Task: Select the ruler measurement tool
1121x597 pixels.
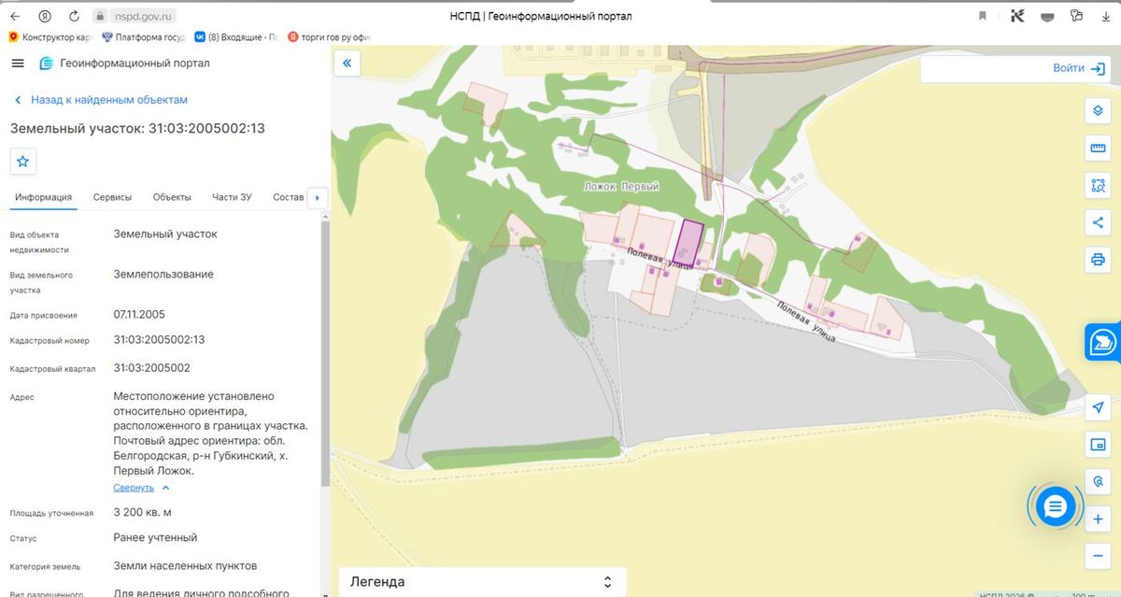Action: point(1098,149)
